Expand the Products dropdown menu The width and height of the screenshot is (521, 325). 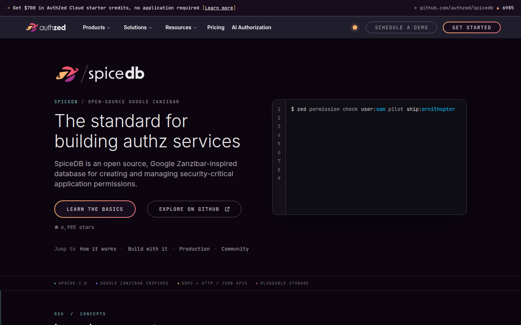tap(97, 27)
